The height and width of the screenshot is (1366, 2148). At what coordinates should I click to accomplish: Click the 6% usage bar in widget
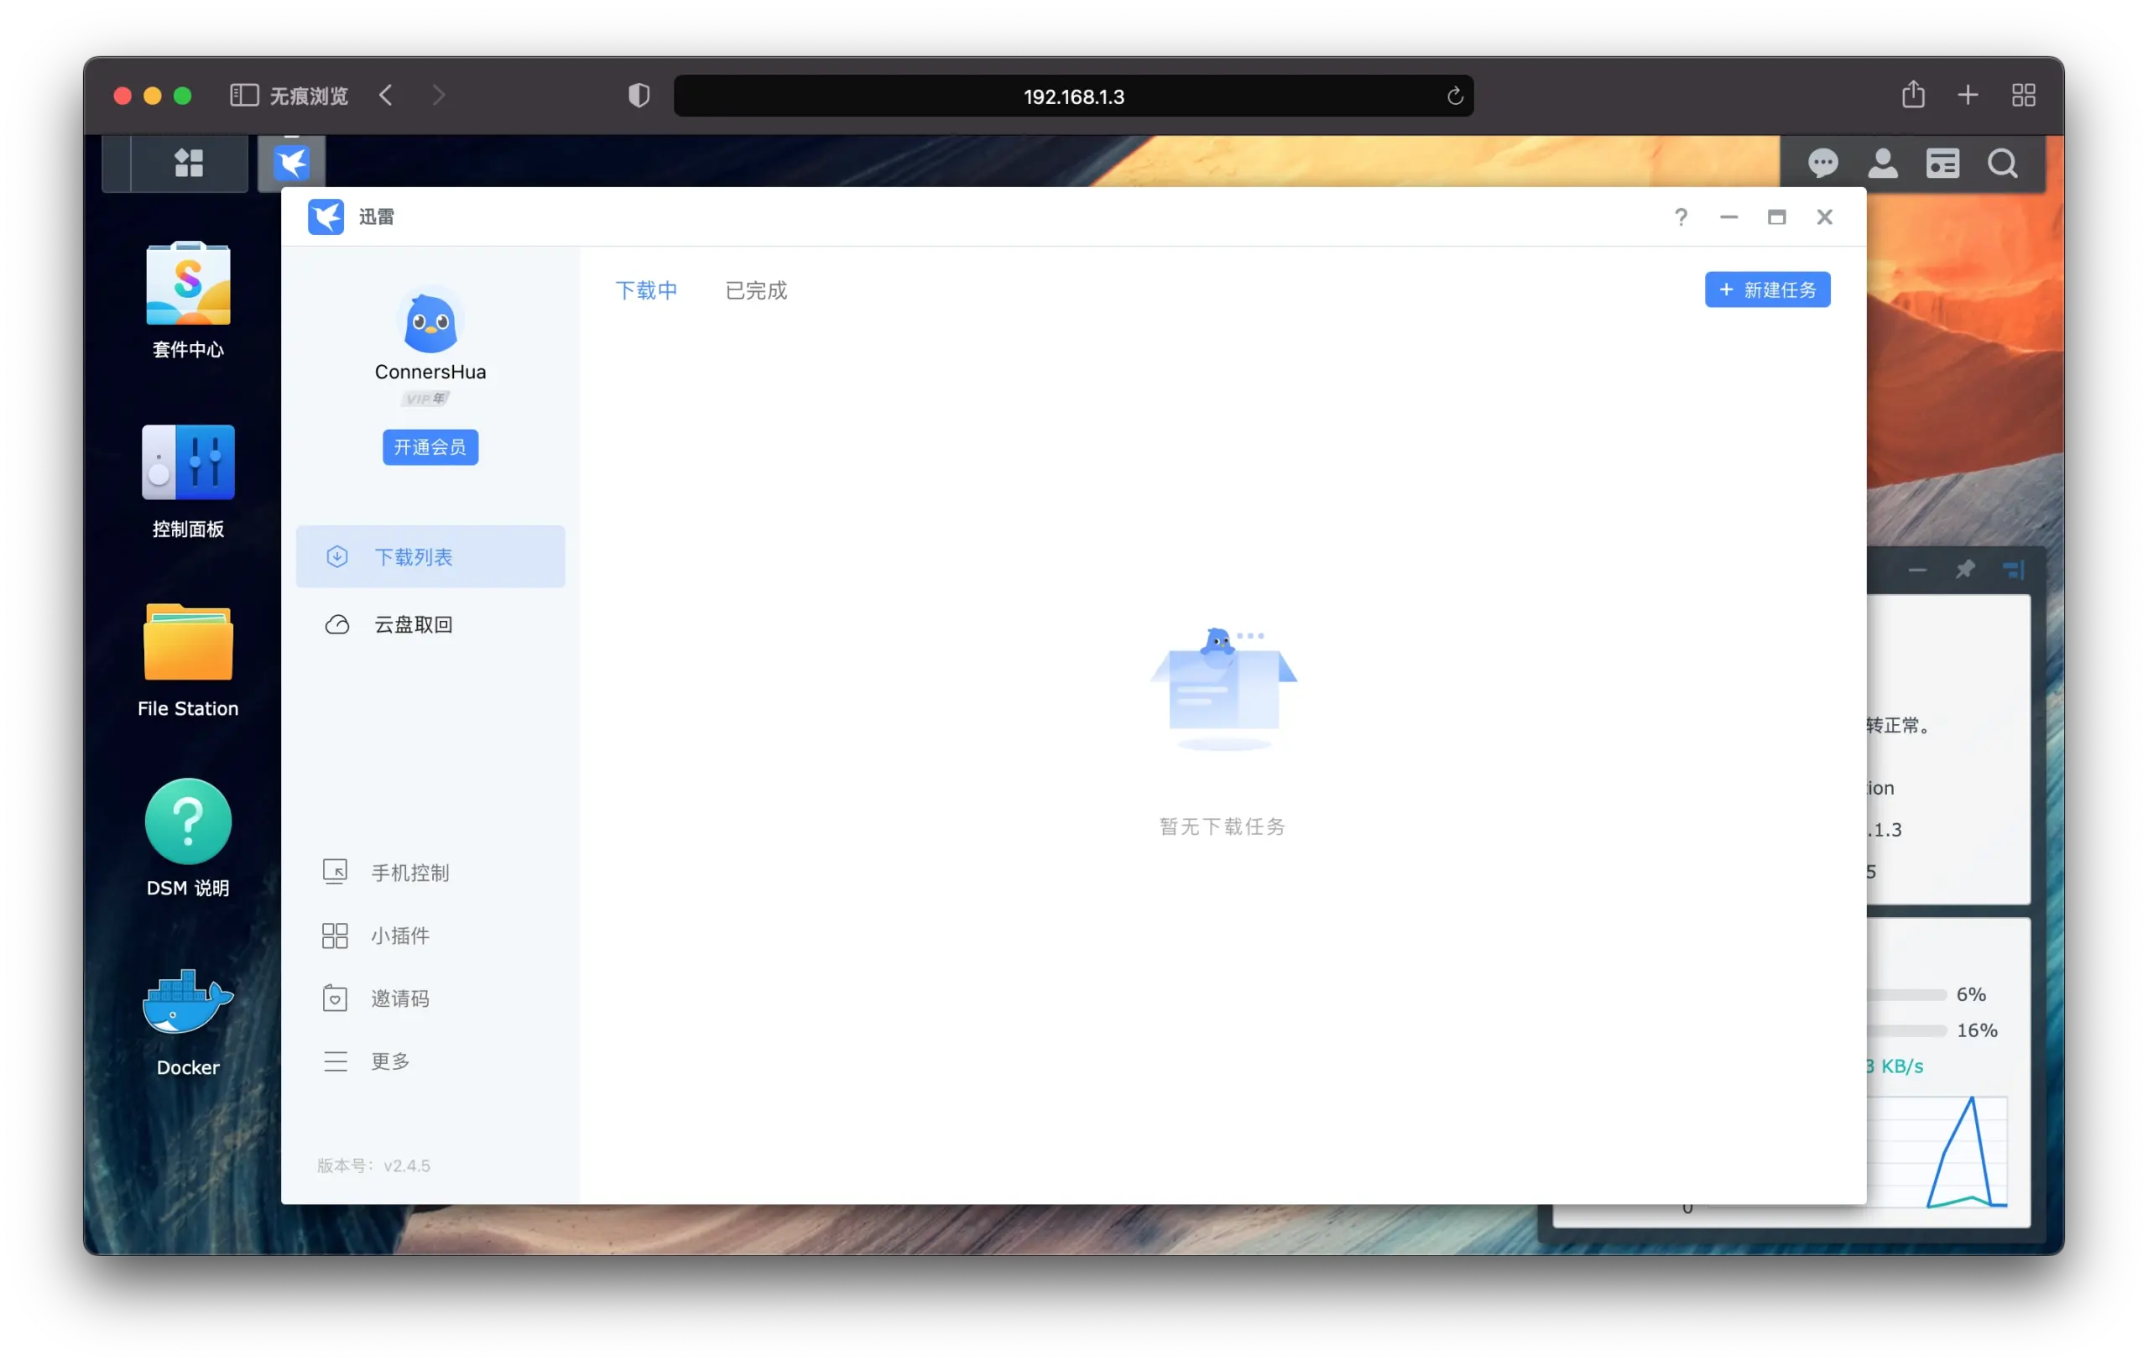1906,995
